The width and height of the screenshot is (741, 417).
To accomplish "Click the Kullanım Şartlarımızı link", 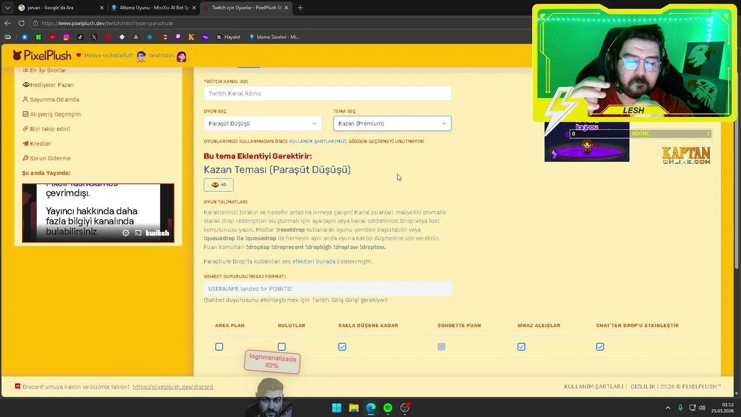I will pyautogui.click(x=318, y=141).
